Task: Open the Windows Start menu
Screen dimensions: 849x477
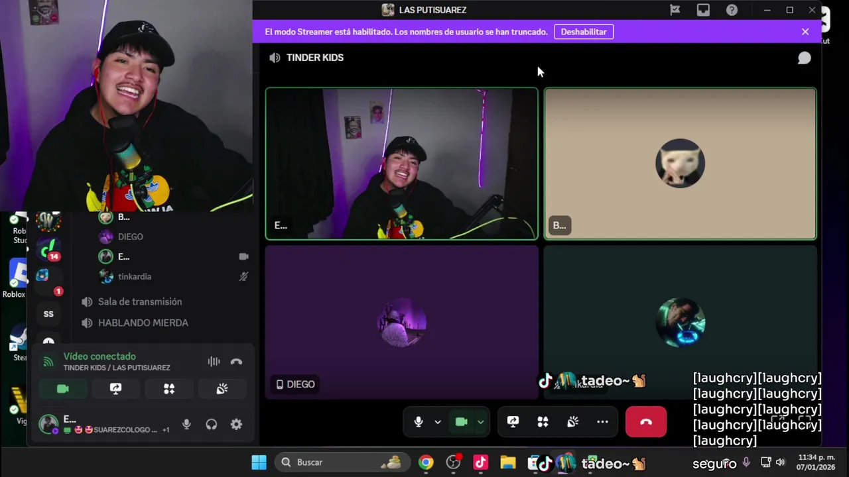Action: [259, 462]
